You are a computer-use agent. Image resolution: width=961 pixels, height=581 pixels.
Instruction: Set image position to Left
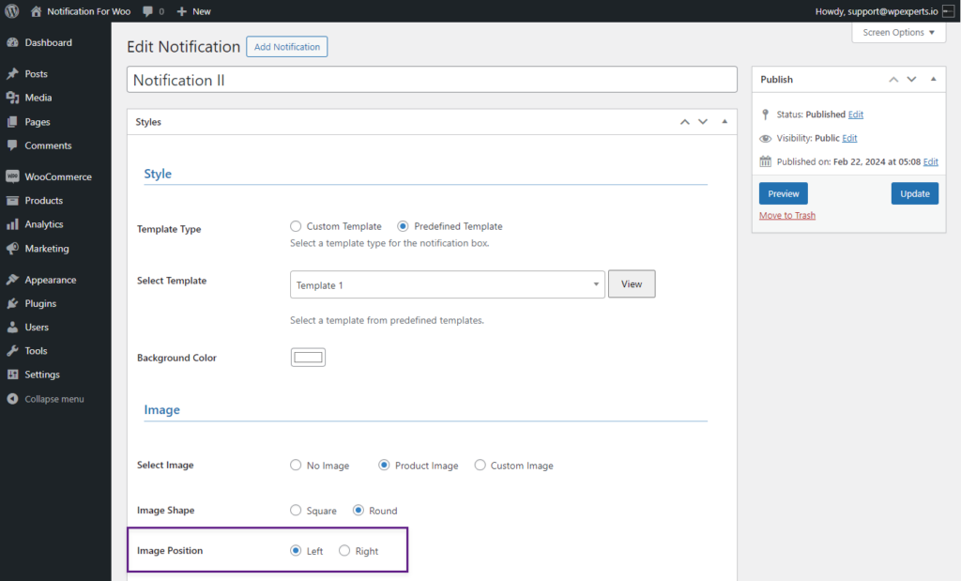[296, 550]
